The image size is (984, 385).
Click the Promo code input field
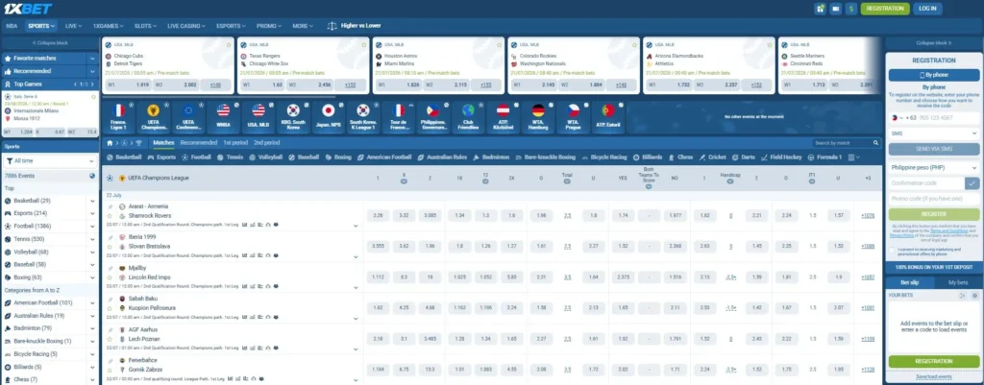click(x=934, y=199)
